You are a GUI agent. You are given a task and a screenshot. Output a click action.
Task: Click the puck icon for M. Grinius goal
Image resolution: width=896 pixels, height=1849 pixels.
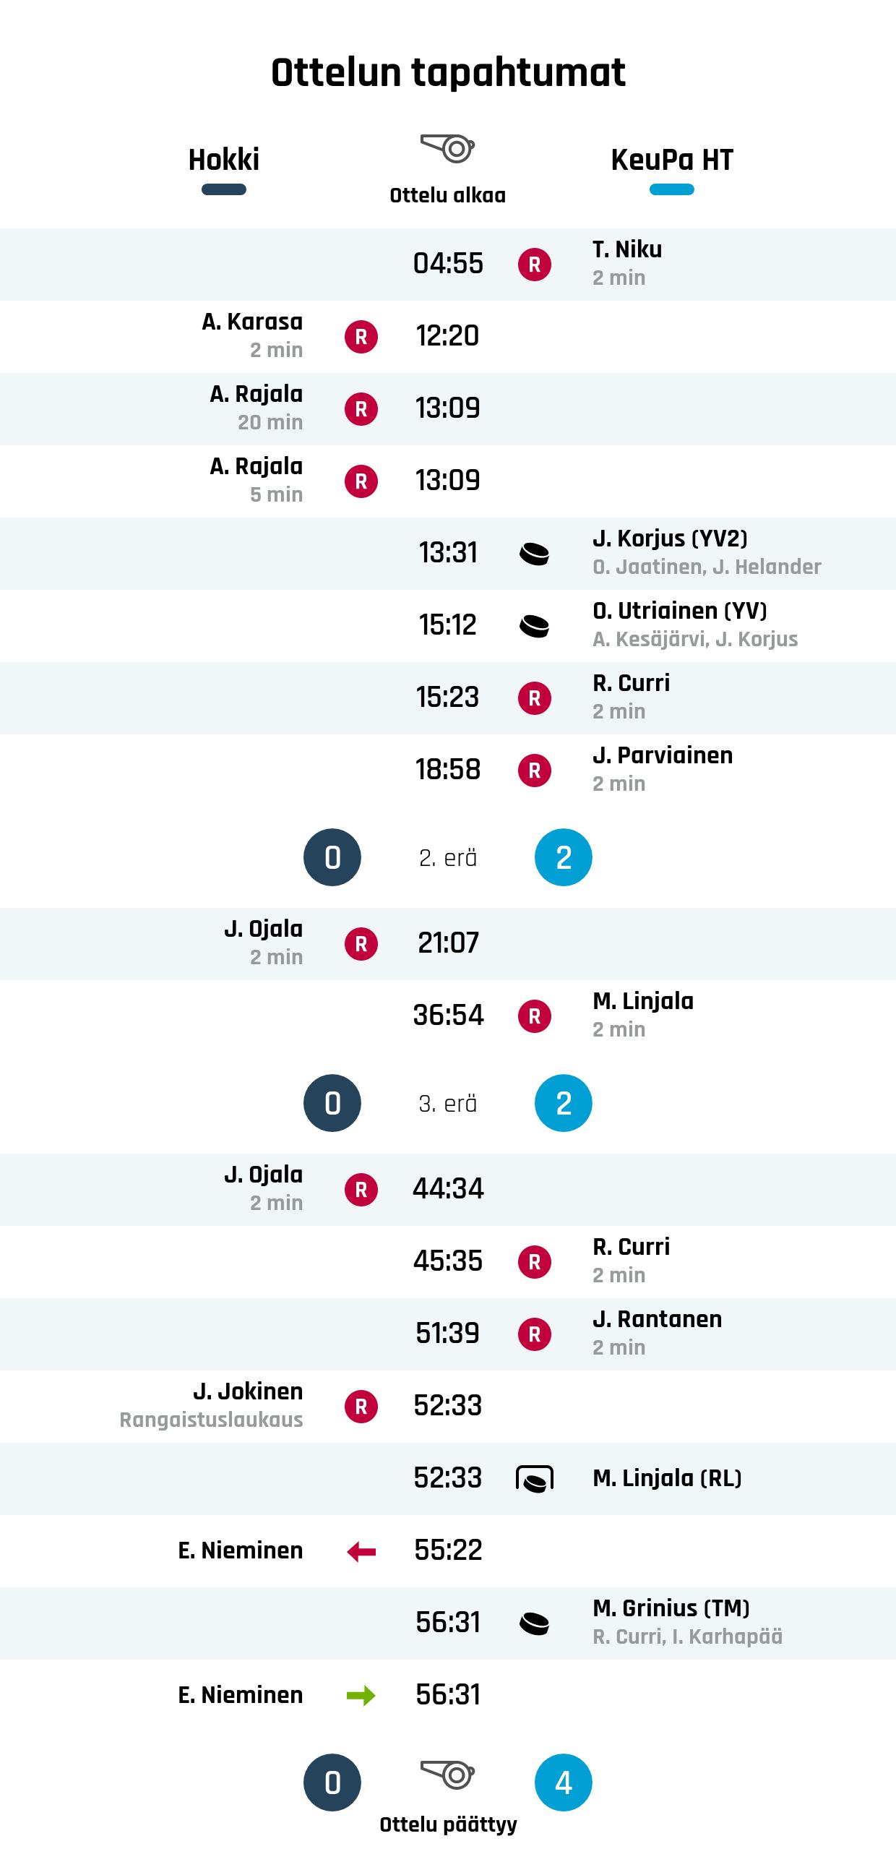pyautogui.click(x=535, y=1623)
